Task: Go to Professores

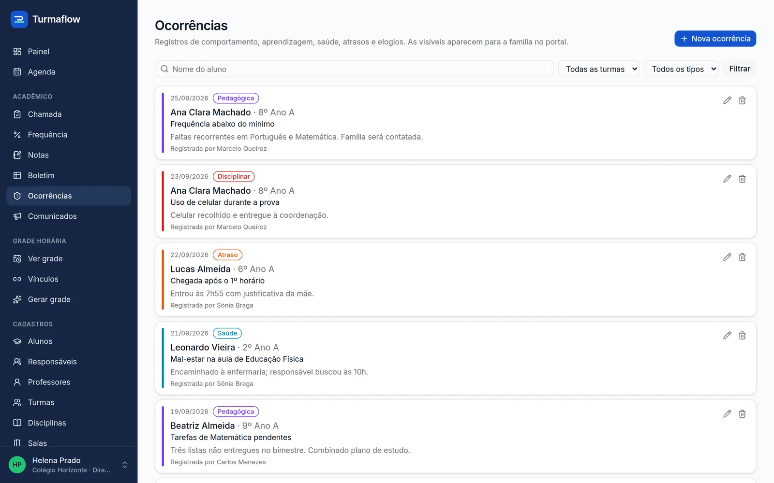Action: pos(69,382)
